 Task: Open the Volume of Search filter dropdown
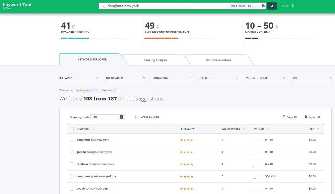coord(265,78)
